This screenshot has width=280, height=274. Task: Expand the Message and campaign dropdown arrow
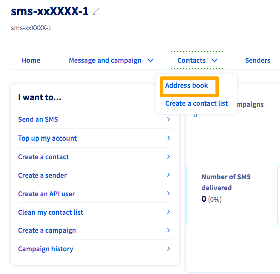pyautogui.click(x=150, y=60)
